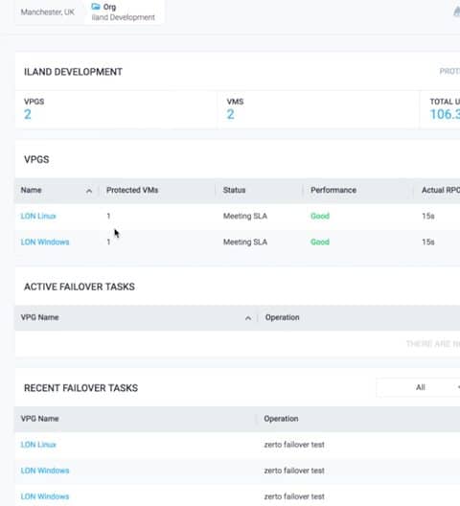Open LON Linux in Recent Failover Tasks
The image size is (460, 506).
(x=38, y=445)
